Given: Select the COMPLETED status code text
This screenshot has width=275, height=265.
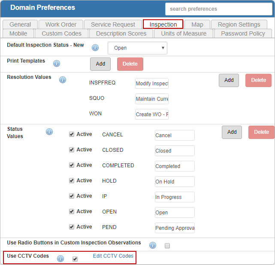Looking at the screenshot, I should [118, 165].
